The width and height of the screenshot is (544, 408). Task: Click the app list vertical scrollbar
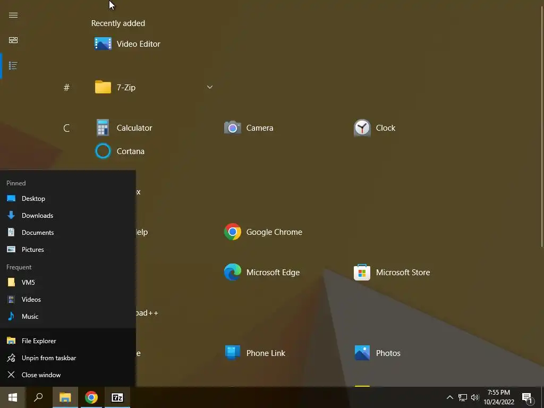[541, 126]
